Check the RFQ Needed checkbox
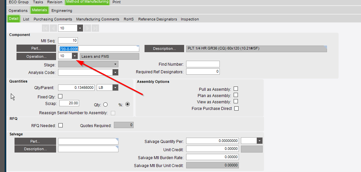Viewport: 361px width, 172px height. click(x=60, y=125)
